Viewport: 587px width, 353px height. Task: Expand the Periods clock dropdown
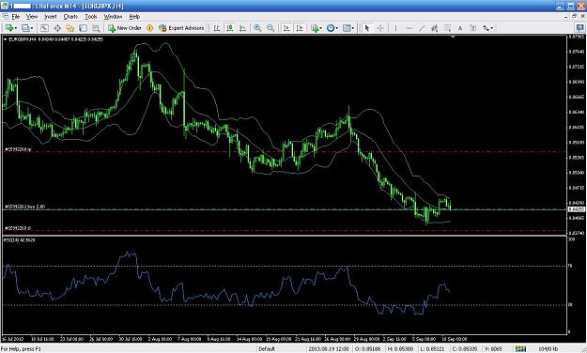point(336,28)
